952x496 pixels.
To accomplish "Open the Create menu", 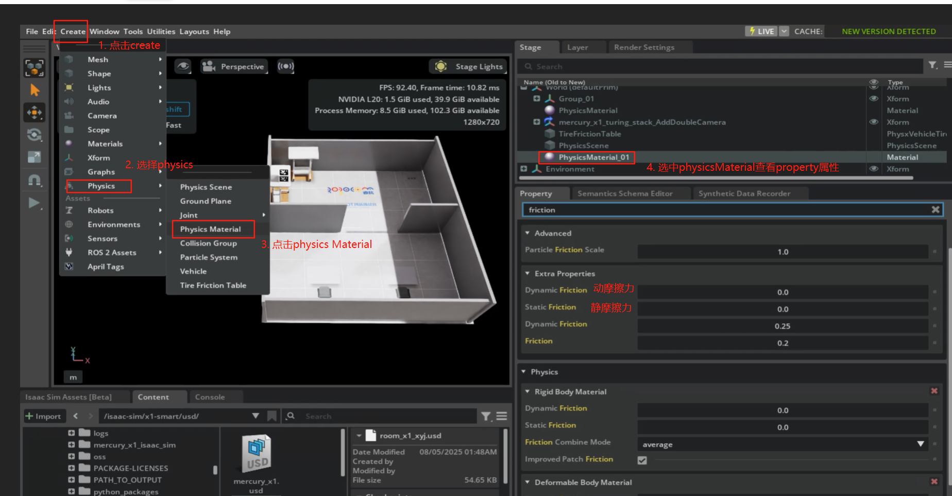I will coord(73,31).
